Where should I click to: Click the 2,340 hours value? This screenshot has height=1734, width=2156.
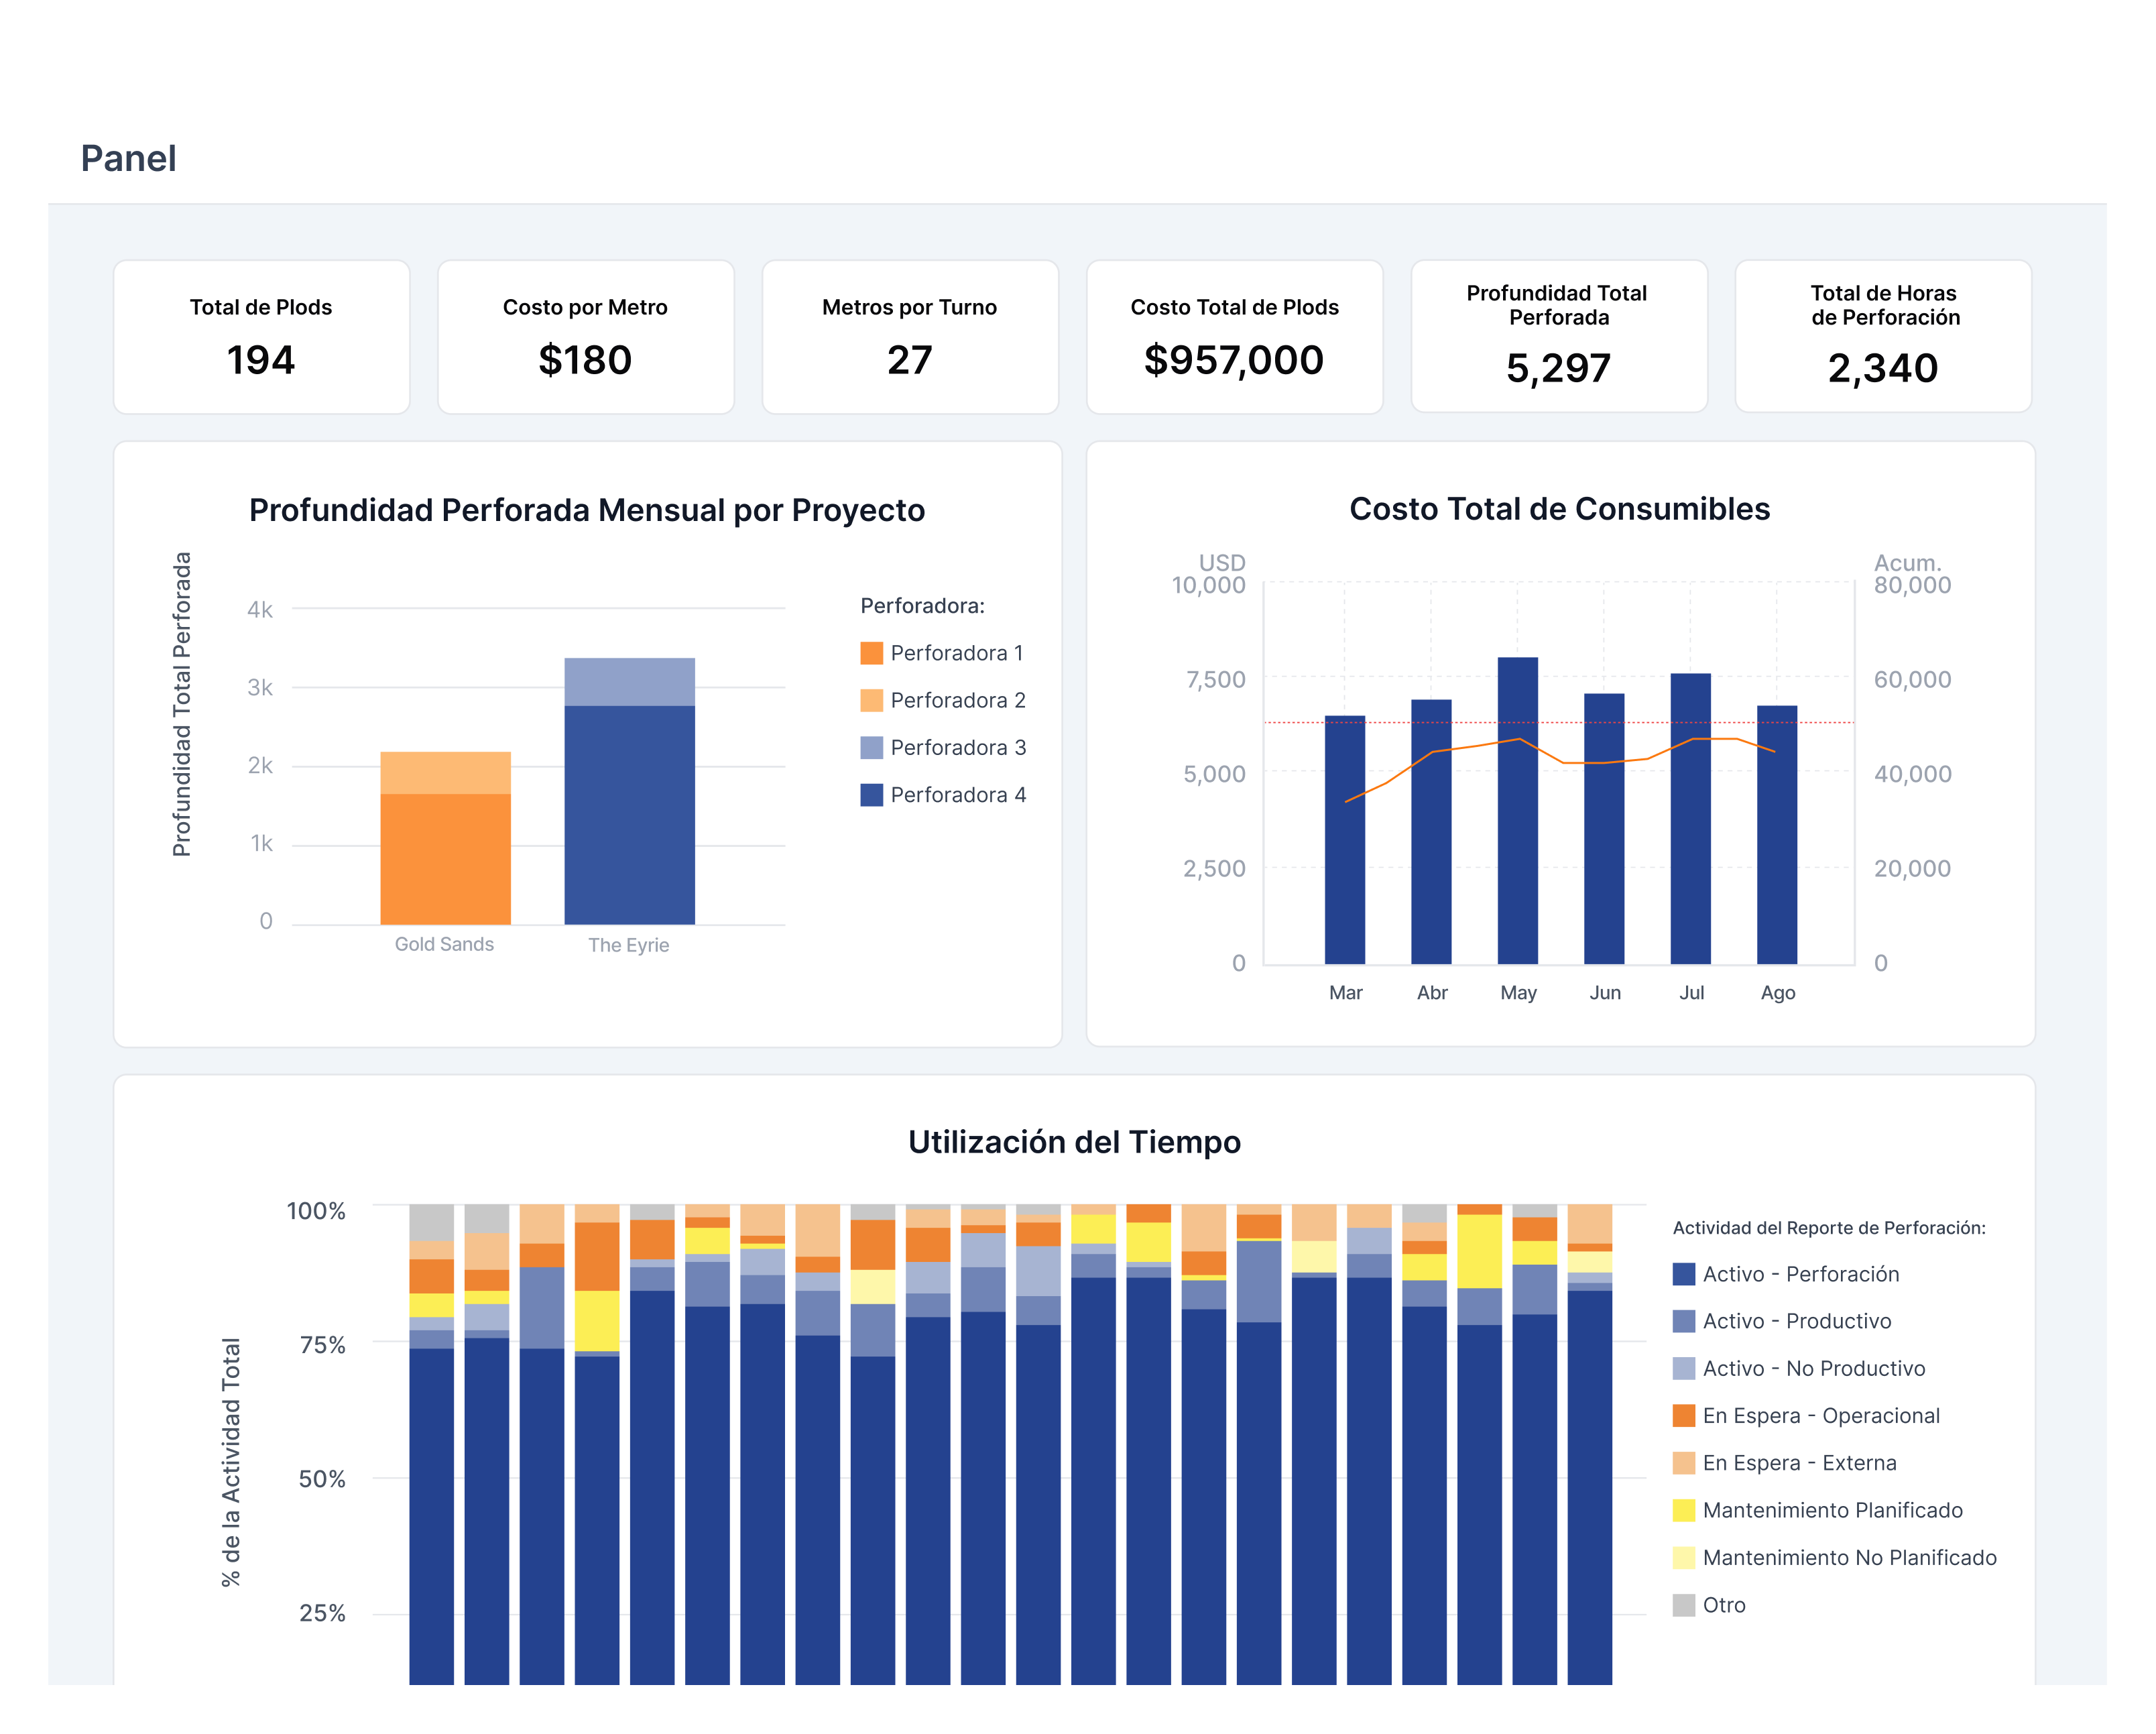1883,368
